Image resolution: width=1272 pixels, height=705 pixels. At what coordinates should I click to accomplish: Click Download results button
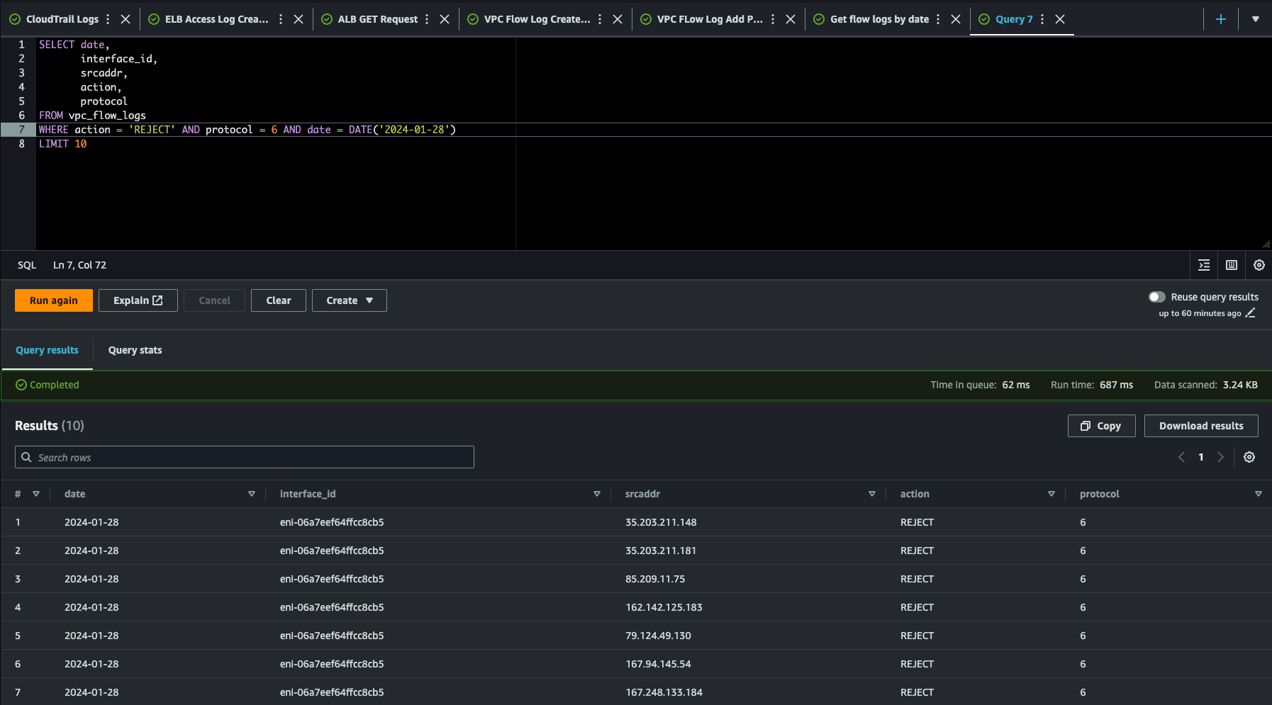pos(1201,426)
